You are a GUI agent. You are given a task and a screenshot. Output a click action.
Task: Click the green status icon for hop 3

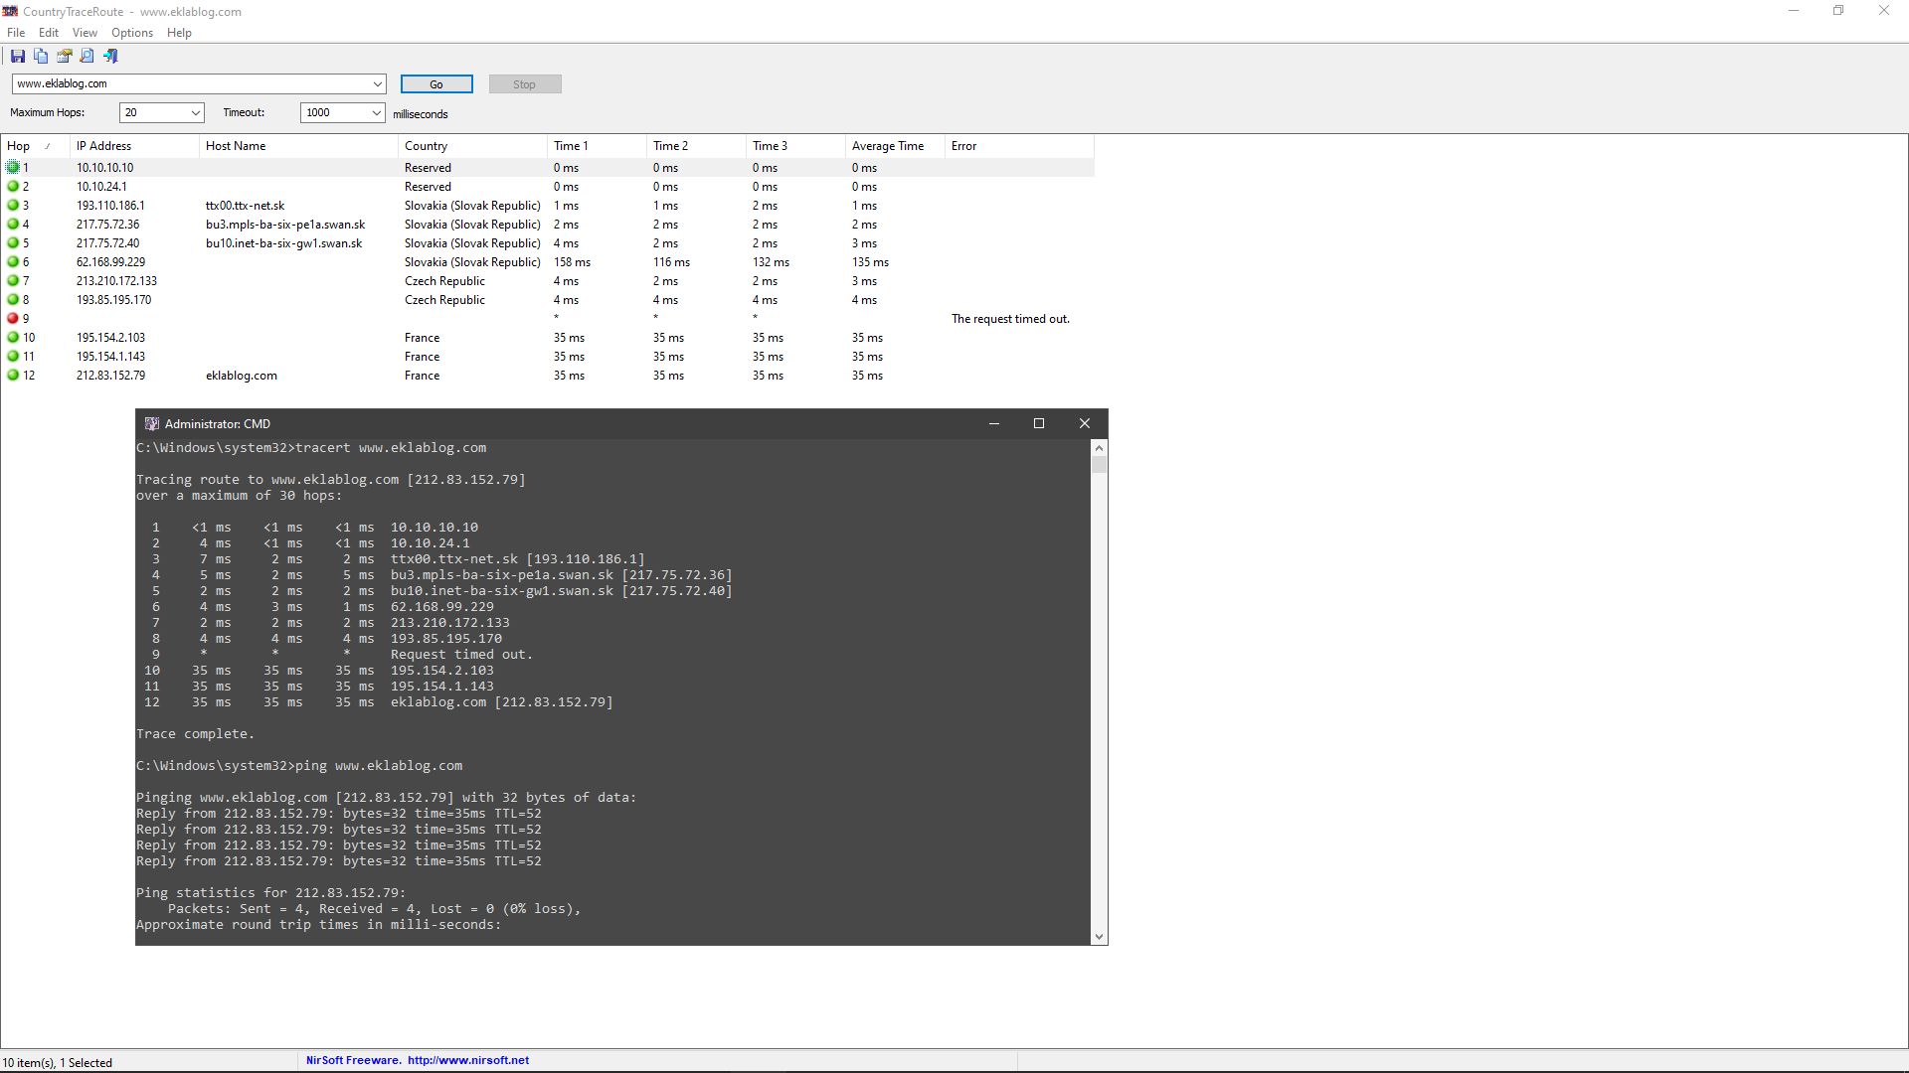[13, 206]
